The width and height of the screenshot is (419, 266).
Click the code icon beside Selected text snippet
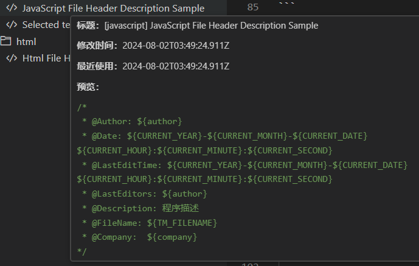12,25
